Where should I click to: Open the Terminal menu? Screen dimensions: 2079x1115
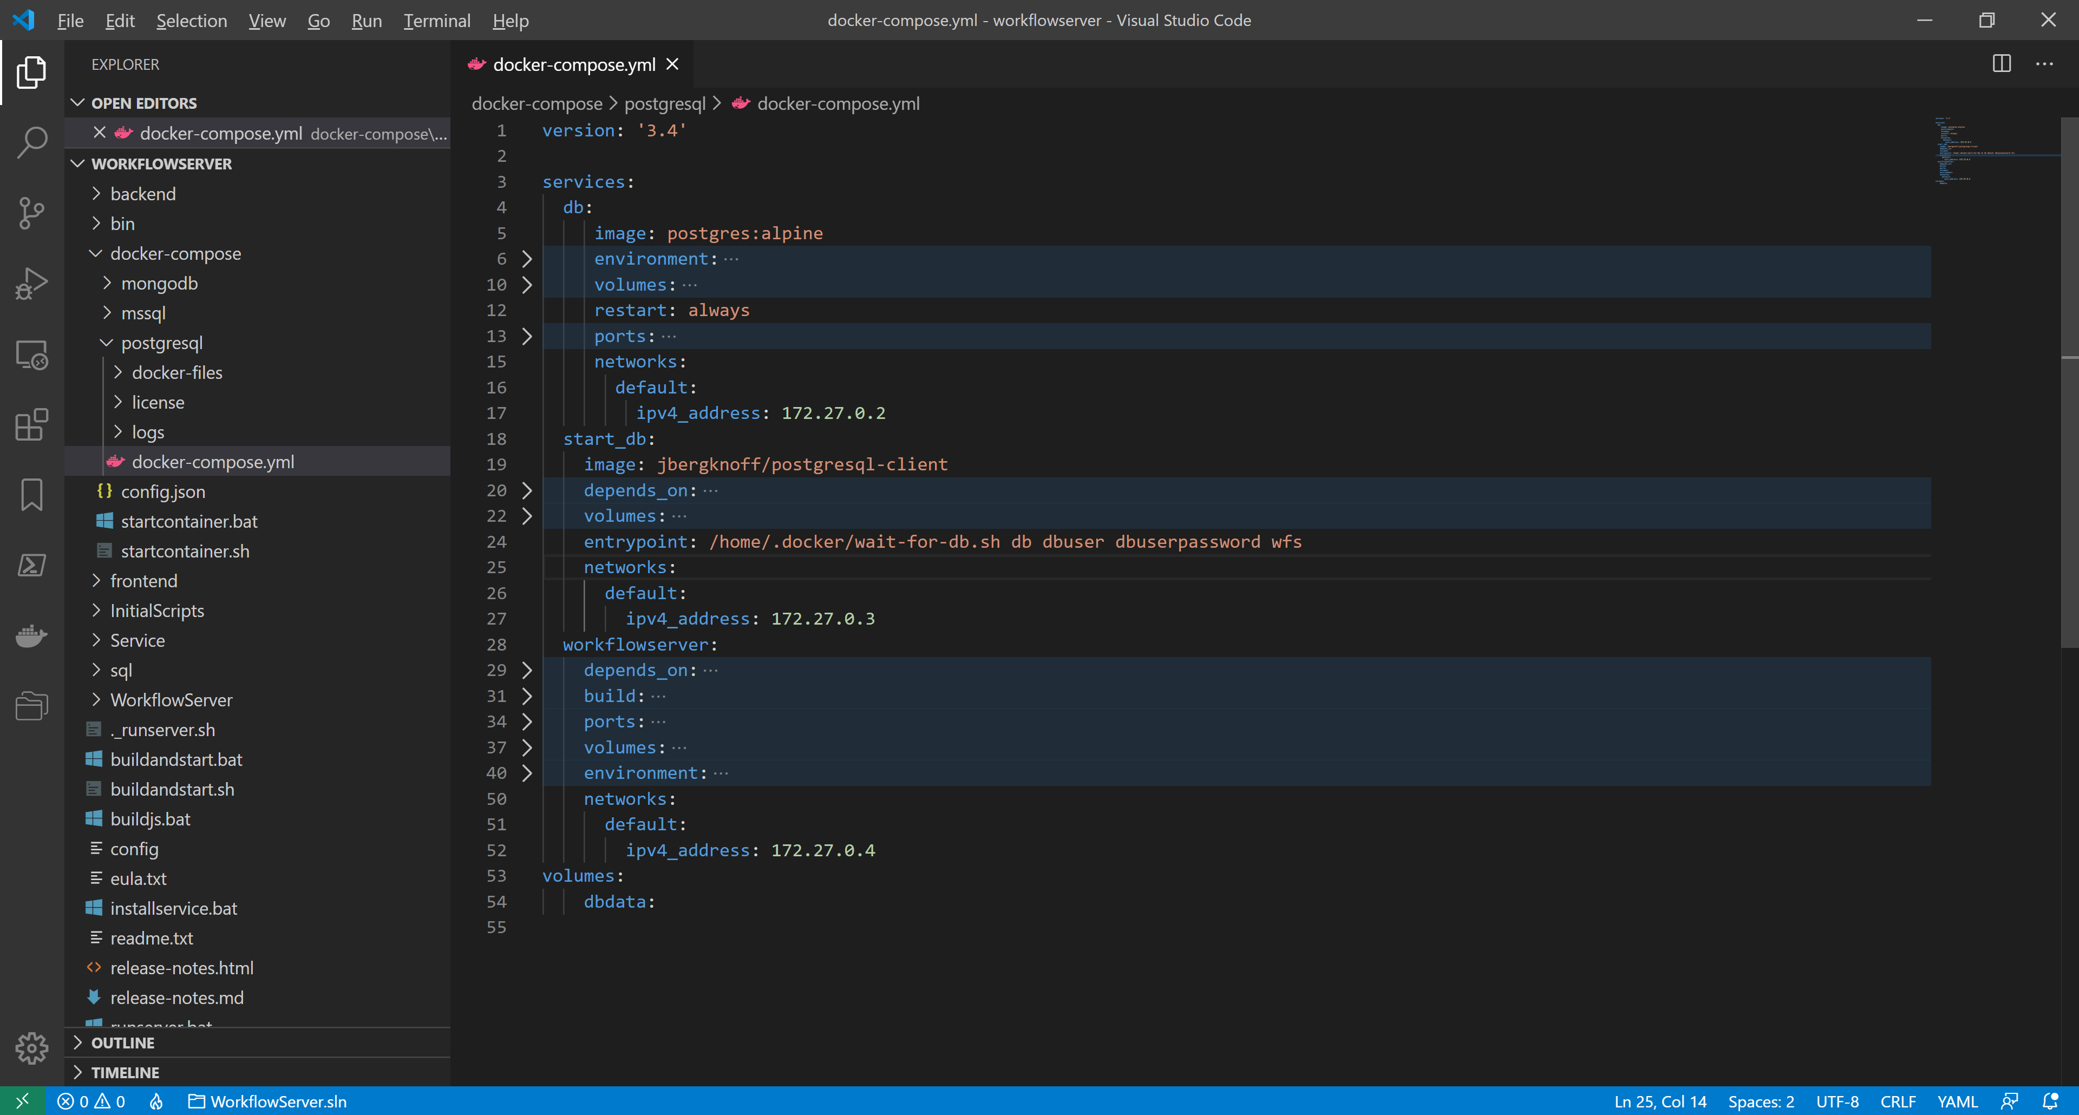[x=436, y=20]
